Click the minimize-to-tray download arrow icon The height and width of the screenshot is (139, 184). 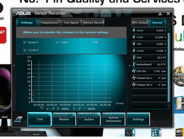(x=160, y=14)
